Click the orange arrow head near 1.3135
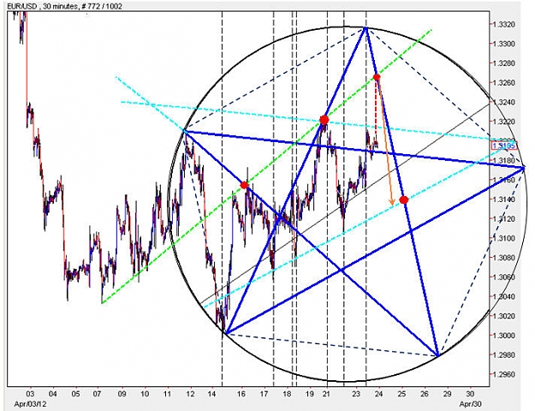The width and height of the screenshot is (535, 411). pos(392,203)
